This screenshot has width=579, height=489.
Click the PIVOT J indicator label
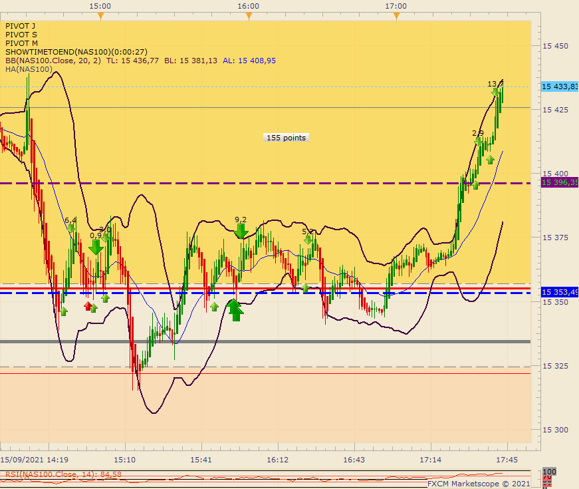pyautogui.click(x=21, y=26)
